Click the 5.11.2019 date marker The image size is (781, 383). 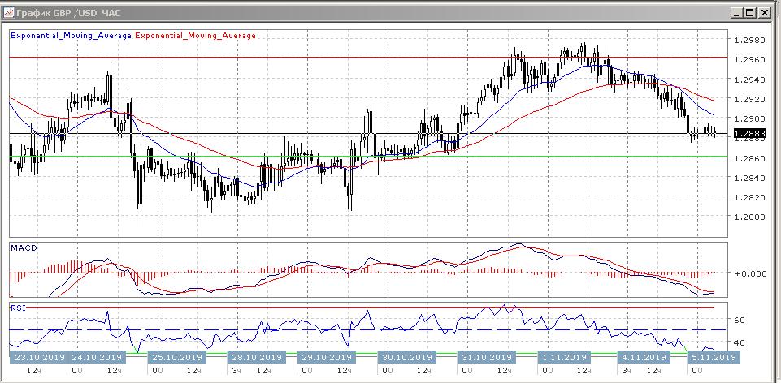713,357
